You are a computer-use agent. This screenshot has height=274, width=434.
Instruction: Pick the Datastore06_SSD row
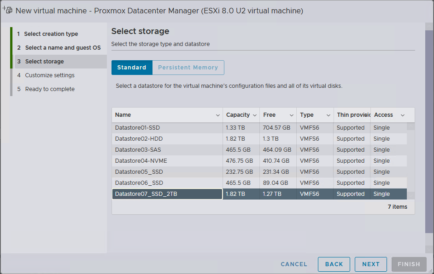coord(139,183)
